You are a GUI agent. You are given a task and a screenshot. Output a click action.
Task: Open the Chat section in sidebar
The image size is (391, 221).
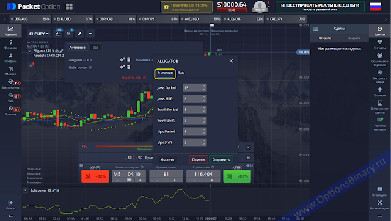tap(10, 98)
